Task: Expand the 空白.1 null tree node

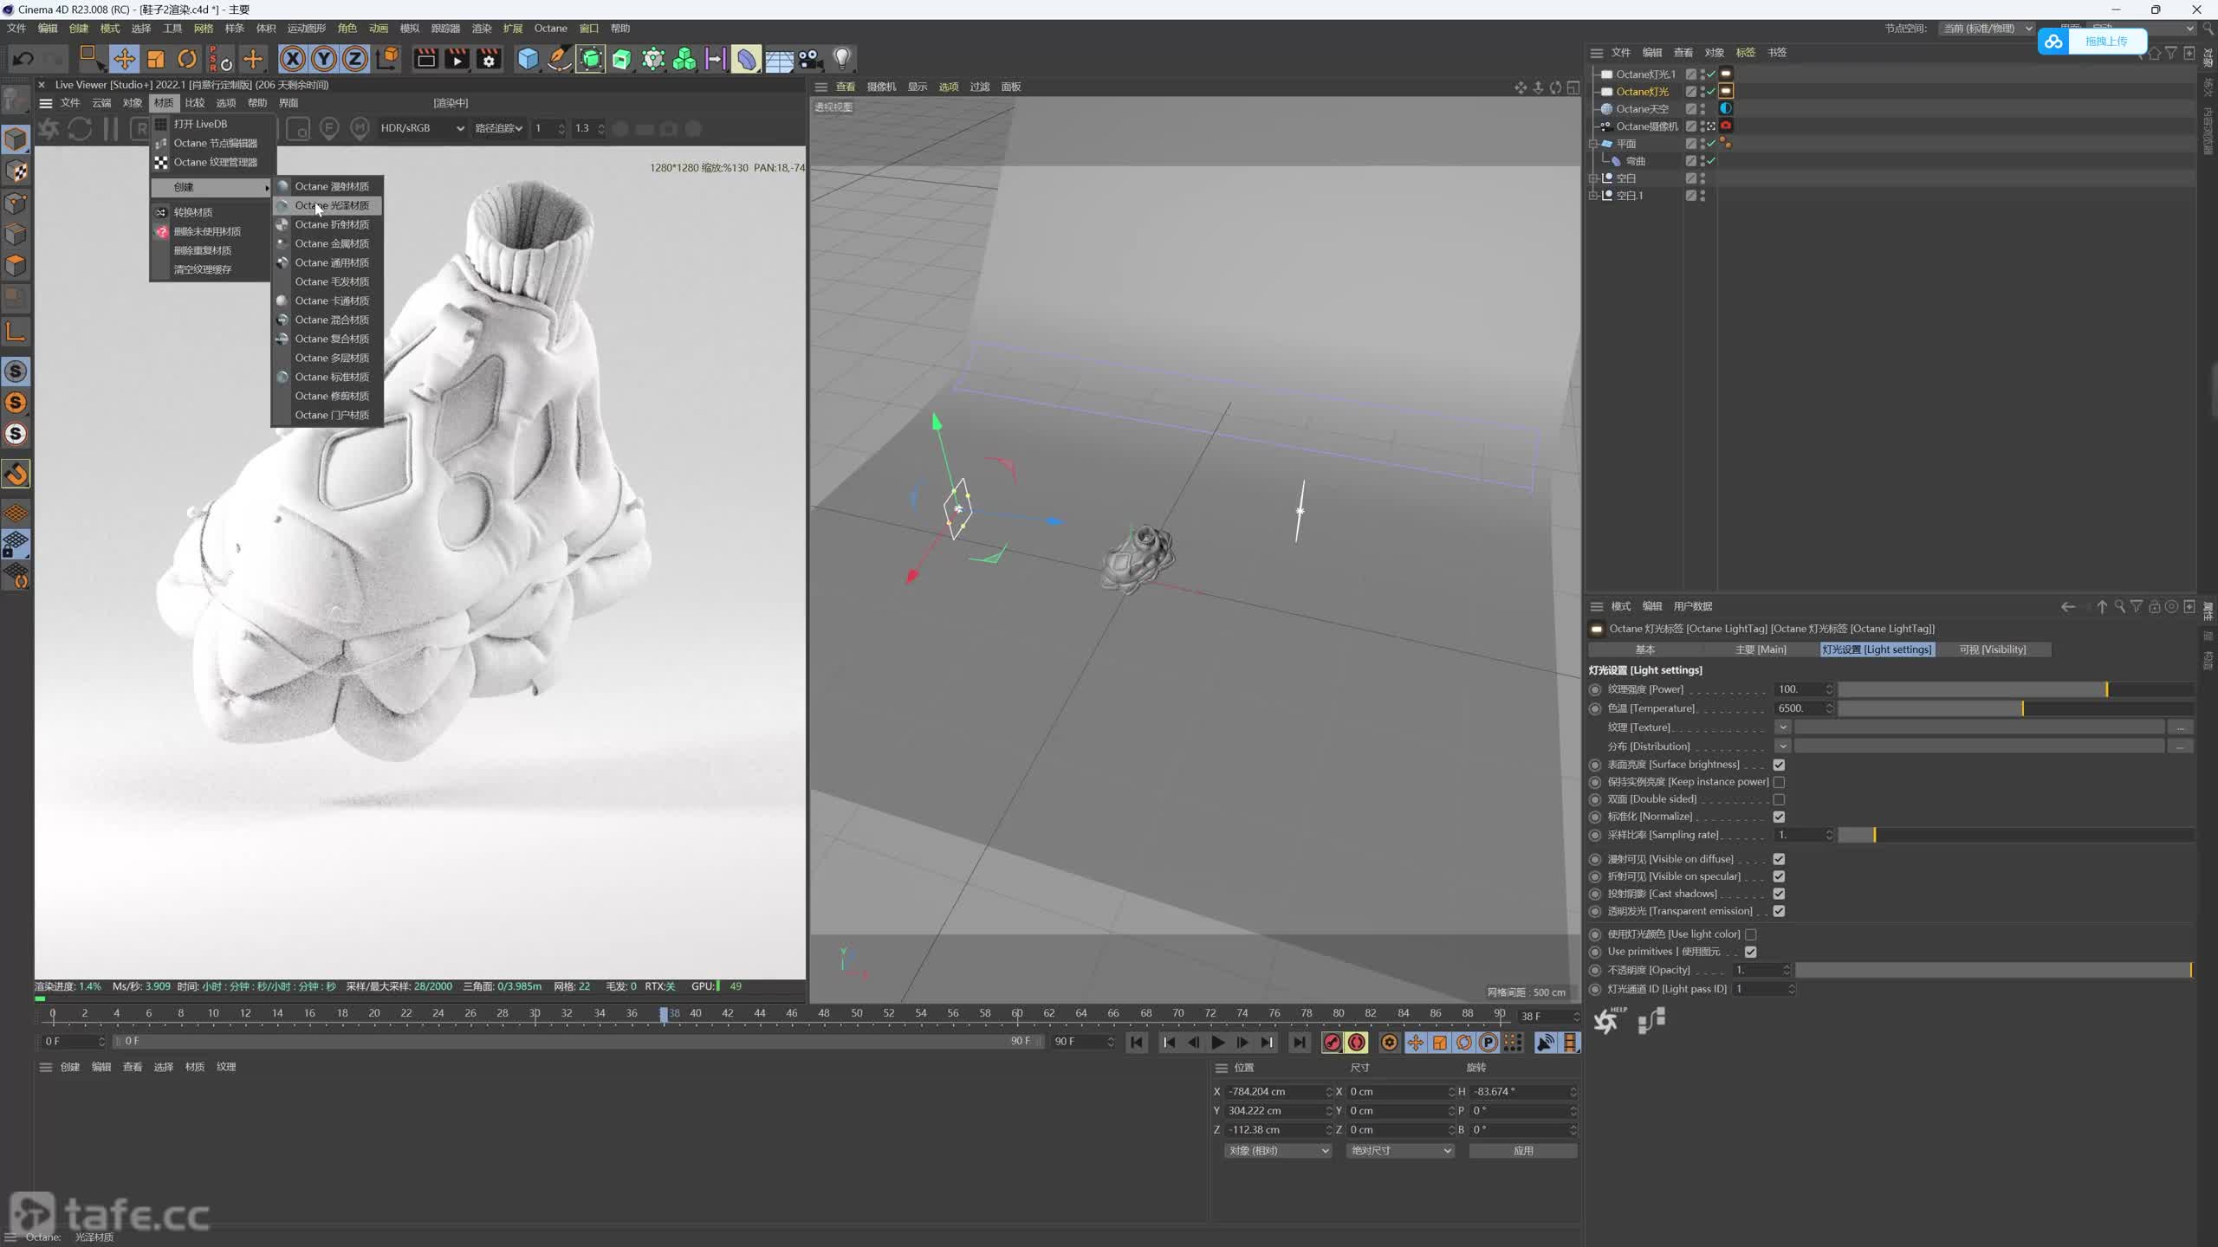Action: pos(1593,196)
